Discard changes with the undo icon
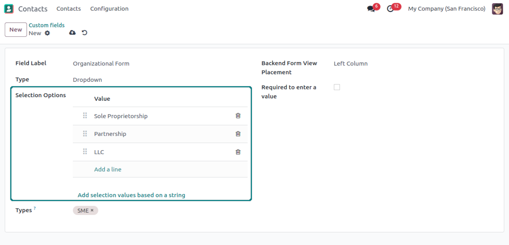Viewport: 509px width, 245px height. (x=84, y=33)
